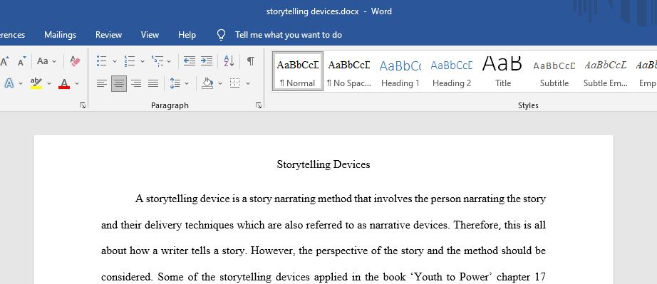Viewport: 657px width, 284px height.
Task: Open Paragraph settings dialog launcher
Action: click(x=259, y=105)
